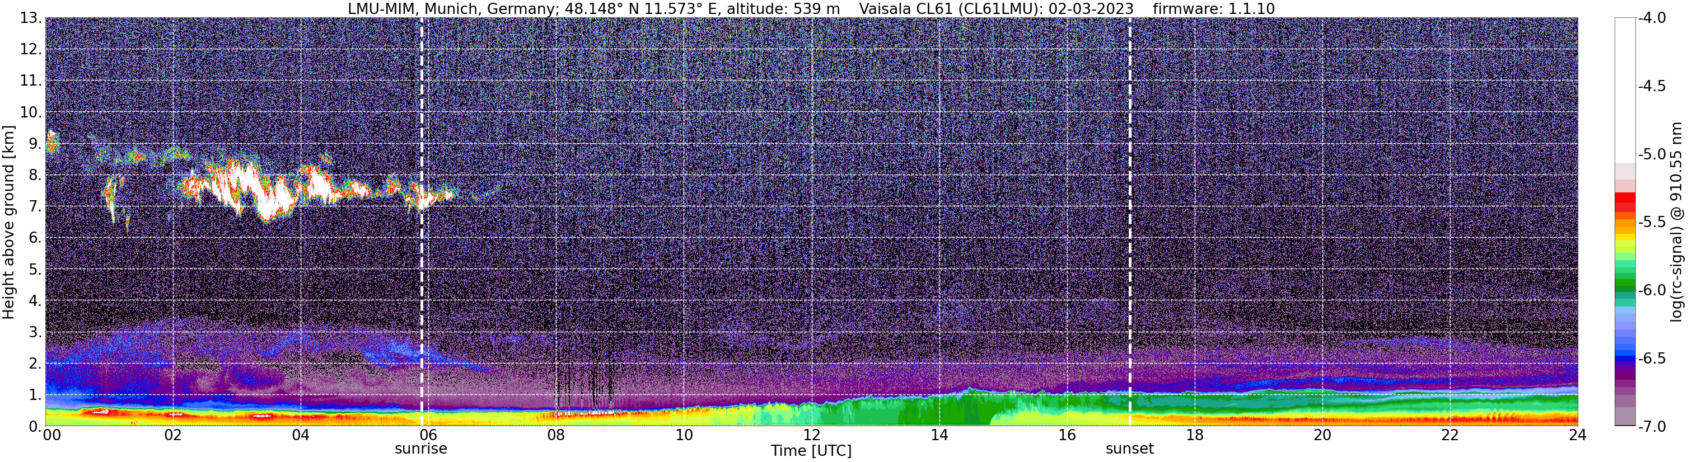Click the white top section of the colorbar

point(1625,89)
